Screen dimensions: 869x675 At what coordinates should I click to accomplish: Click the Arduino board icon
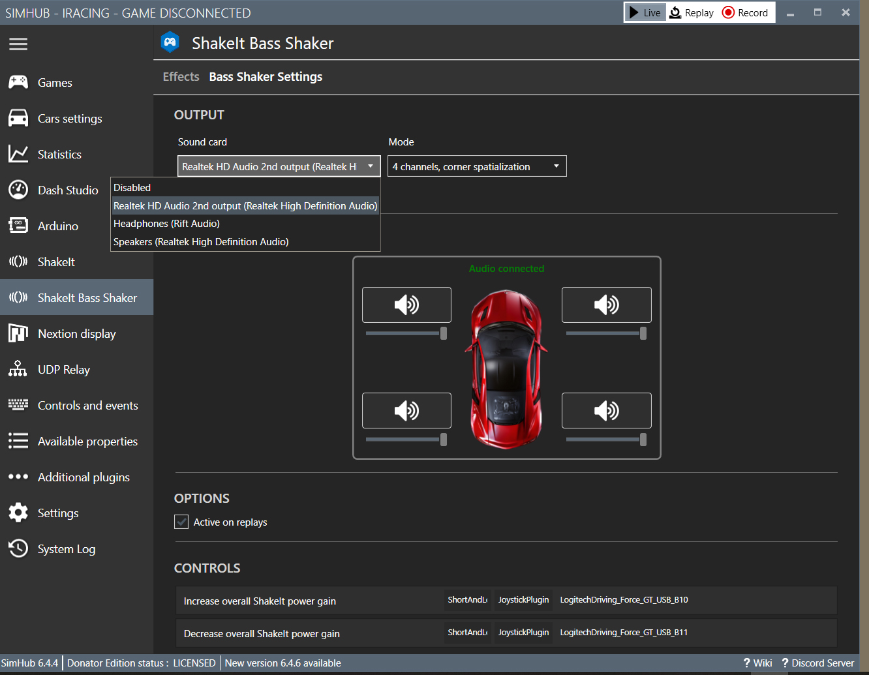tap(18, 226)
